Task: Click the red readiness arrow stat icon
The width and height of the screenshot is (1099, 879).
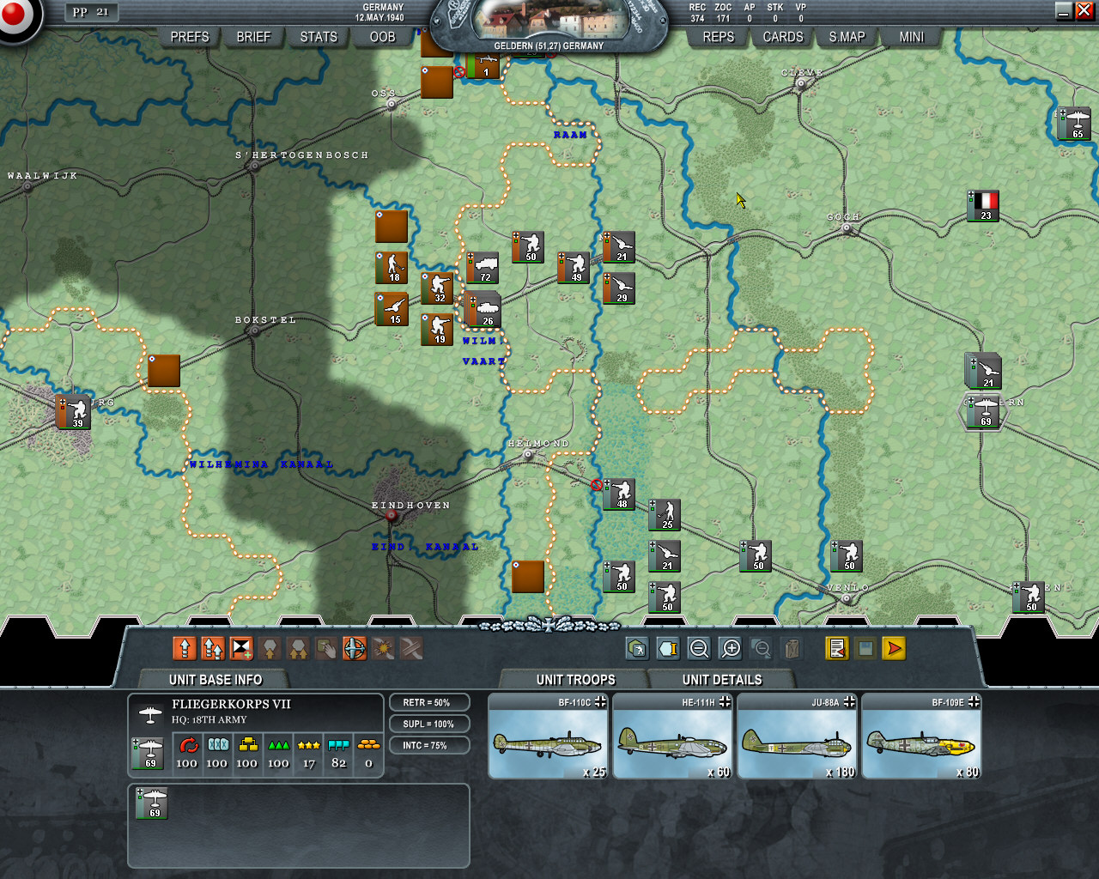Action: pos(187,744)
